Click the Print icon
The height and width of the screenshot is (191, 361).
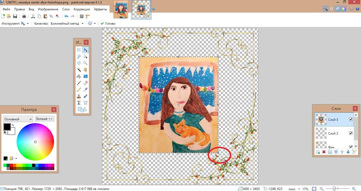pyautogui.click(x=24, y=16)
